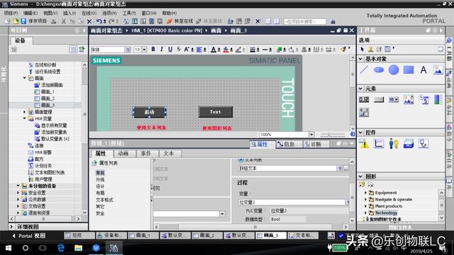Open the 插入(I) menu
The width and height of the screenshot is (454, 255).
point(70,13)
